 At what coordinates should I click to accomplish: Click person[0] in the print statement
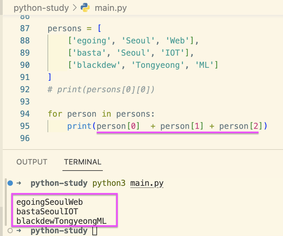[x=118, y=126]
